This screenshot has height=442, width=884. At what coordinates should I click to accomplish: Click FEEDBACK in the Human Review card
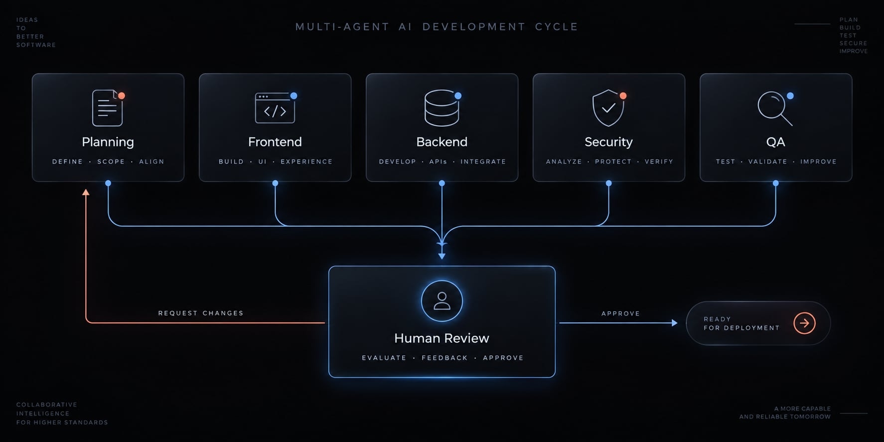tap(445, 358)
